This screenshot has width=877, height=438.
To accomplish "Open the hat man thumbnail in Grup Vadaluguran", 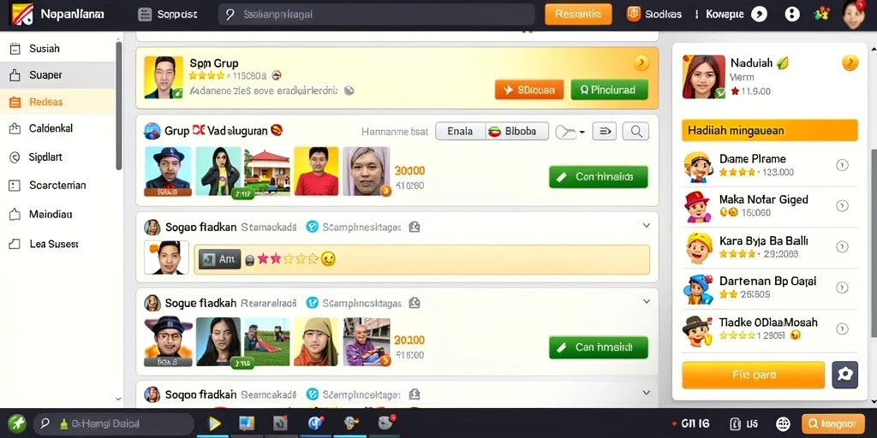I will tap(168, 171).
